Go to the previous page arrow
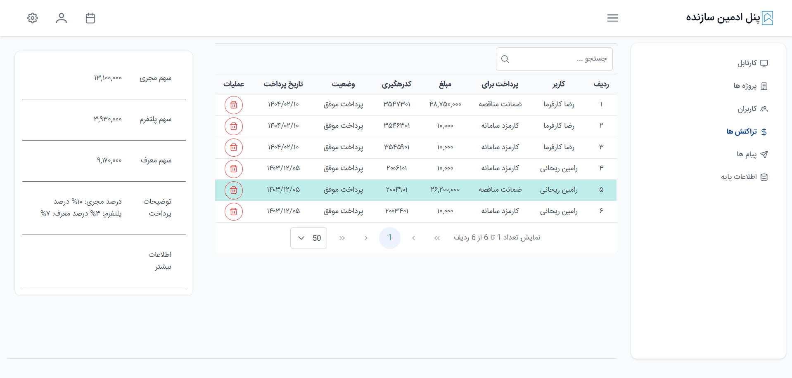Viewport: 792px width, 378px height. click(413, 238)
